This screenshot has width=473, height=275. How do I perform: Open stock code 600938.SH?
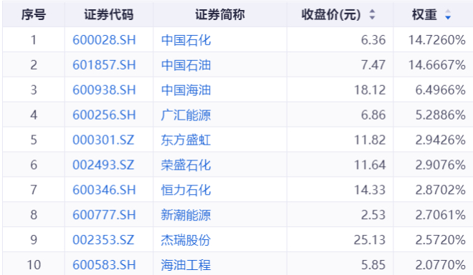104,90
